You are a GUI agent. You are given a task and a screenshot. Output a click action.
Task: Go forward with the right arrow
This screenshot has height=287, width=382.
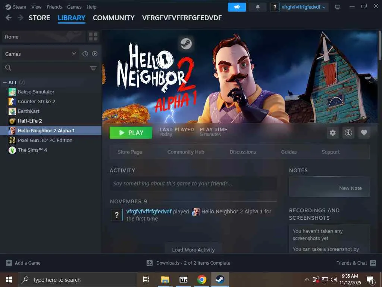pyautogui.click(x=21, y=18)
